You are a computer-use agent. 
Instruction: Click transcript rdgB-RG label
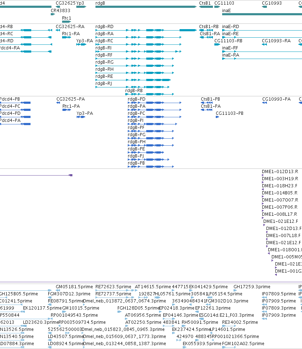(104, 62)
